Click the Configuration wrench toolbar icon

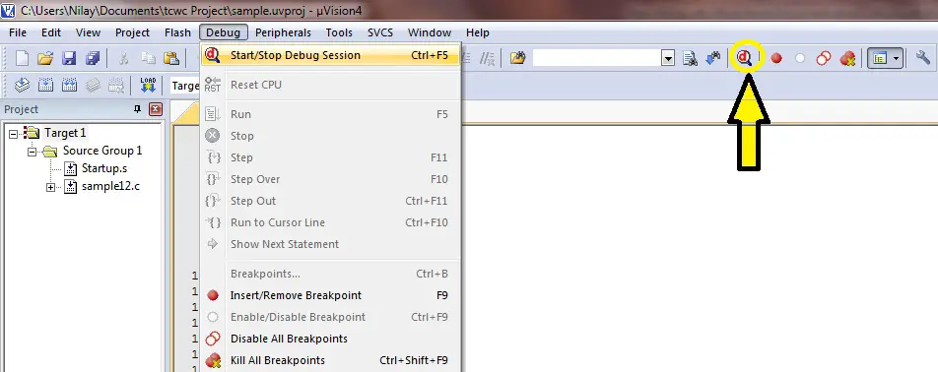923,58
